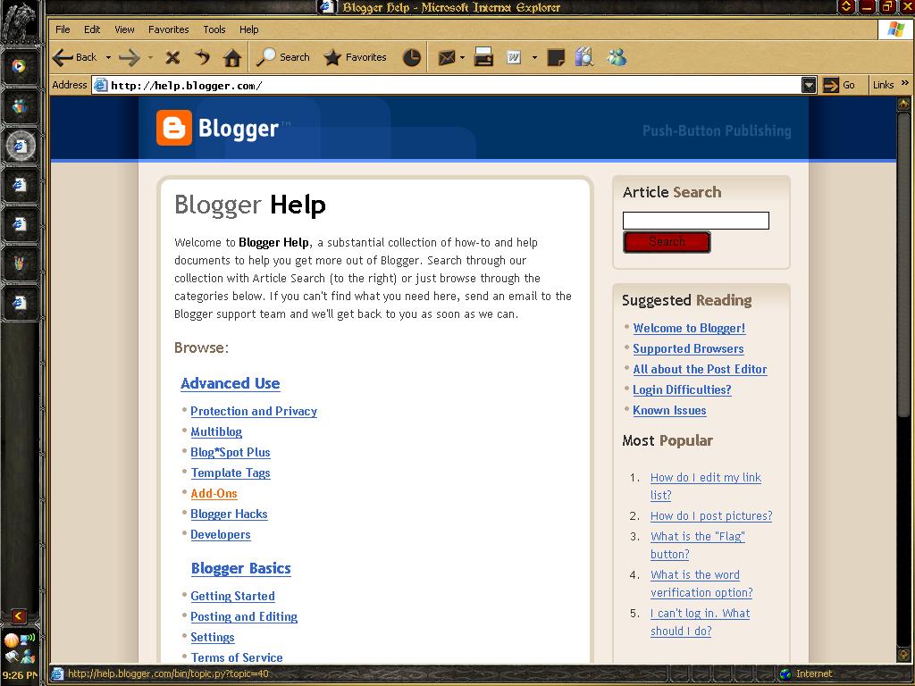Expand the address bar dropdown

point(808,86)
